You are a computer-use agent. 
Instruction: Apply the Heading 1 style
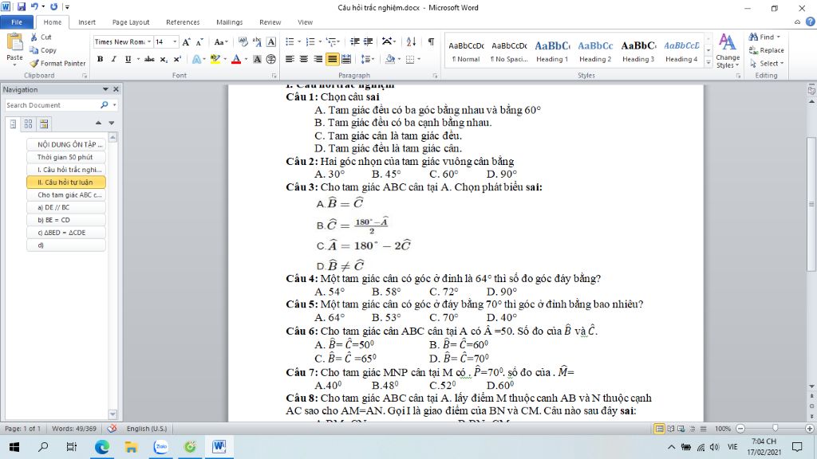coord(552,51)
